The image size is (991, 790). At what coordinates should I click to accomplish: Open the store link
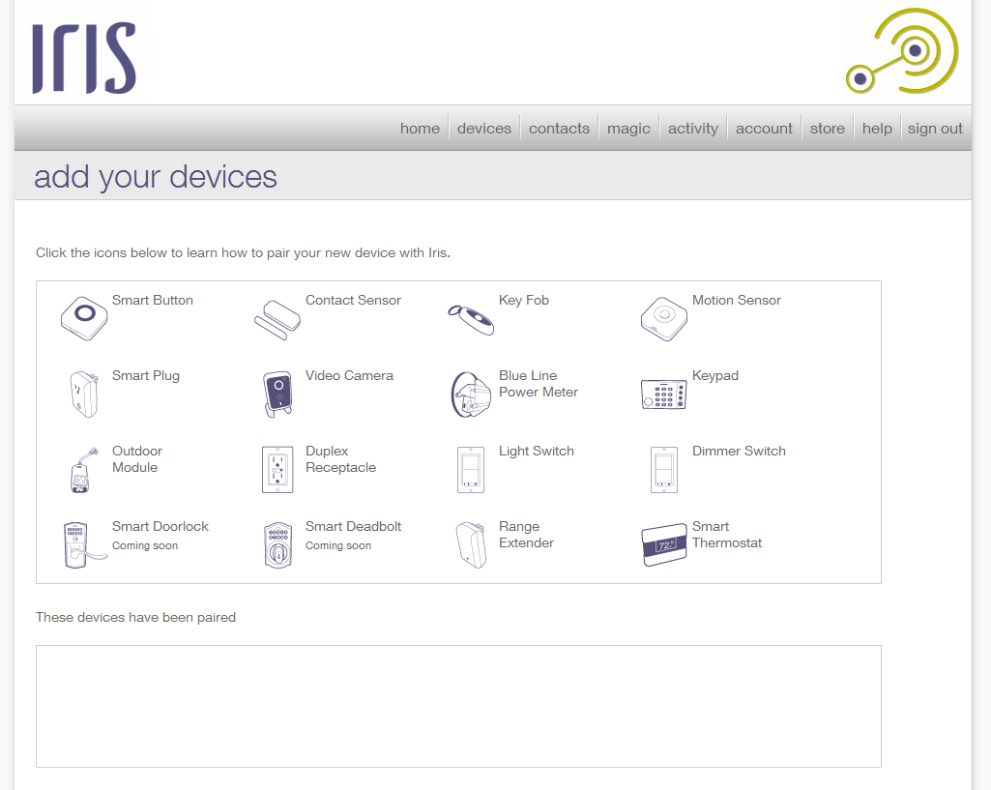pyautogui.click(x=827, y=129)
